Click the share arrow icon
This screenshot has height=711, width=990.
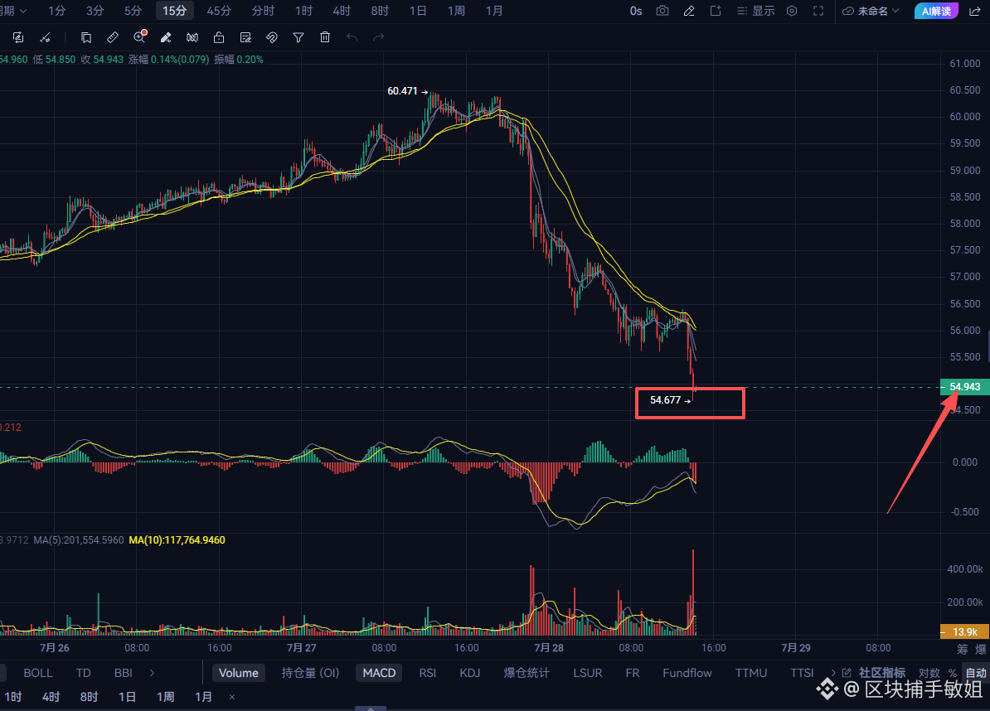pos(975,11)
